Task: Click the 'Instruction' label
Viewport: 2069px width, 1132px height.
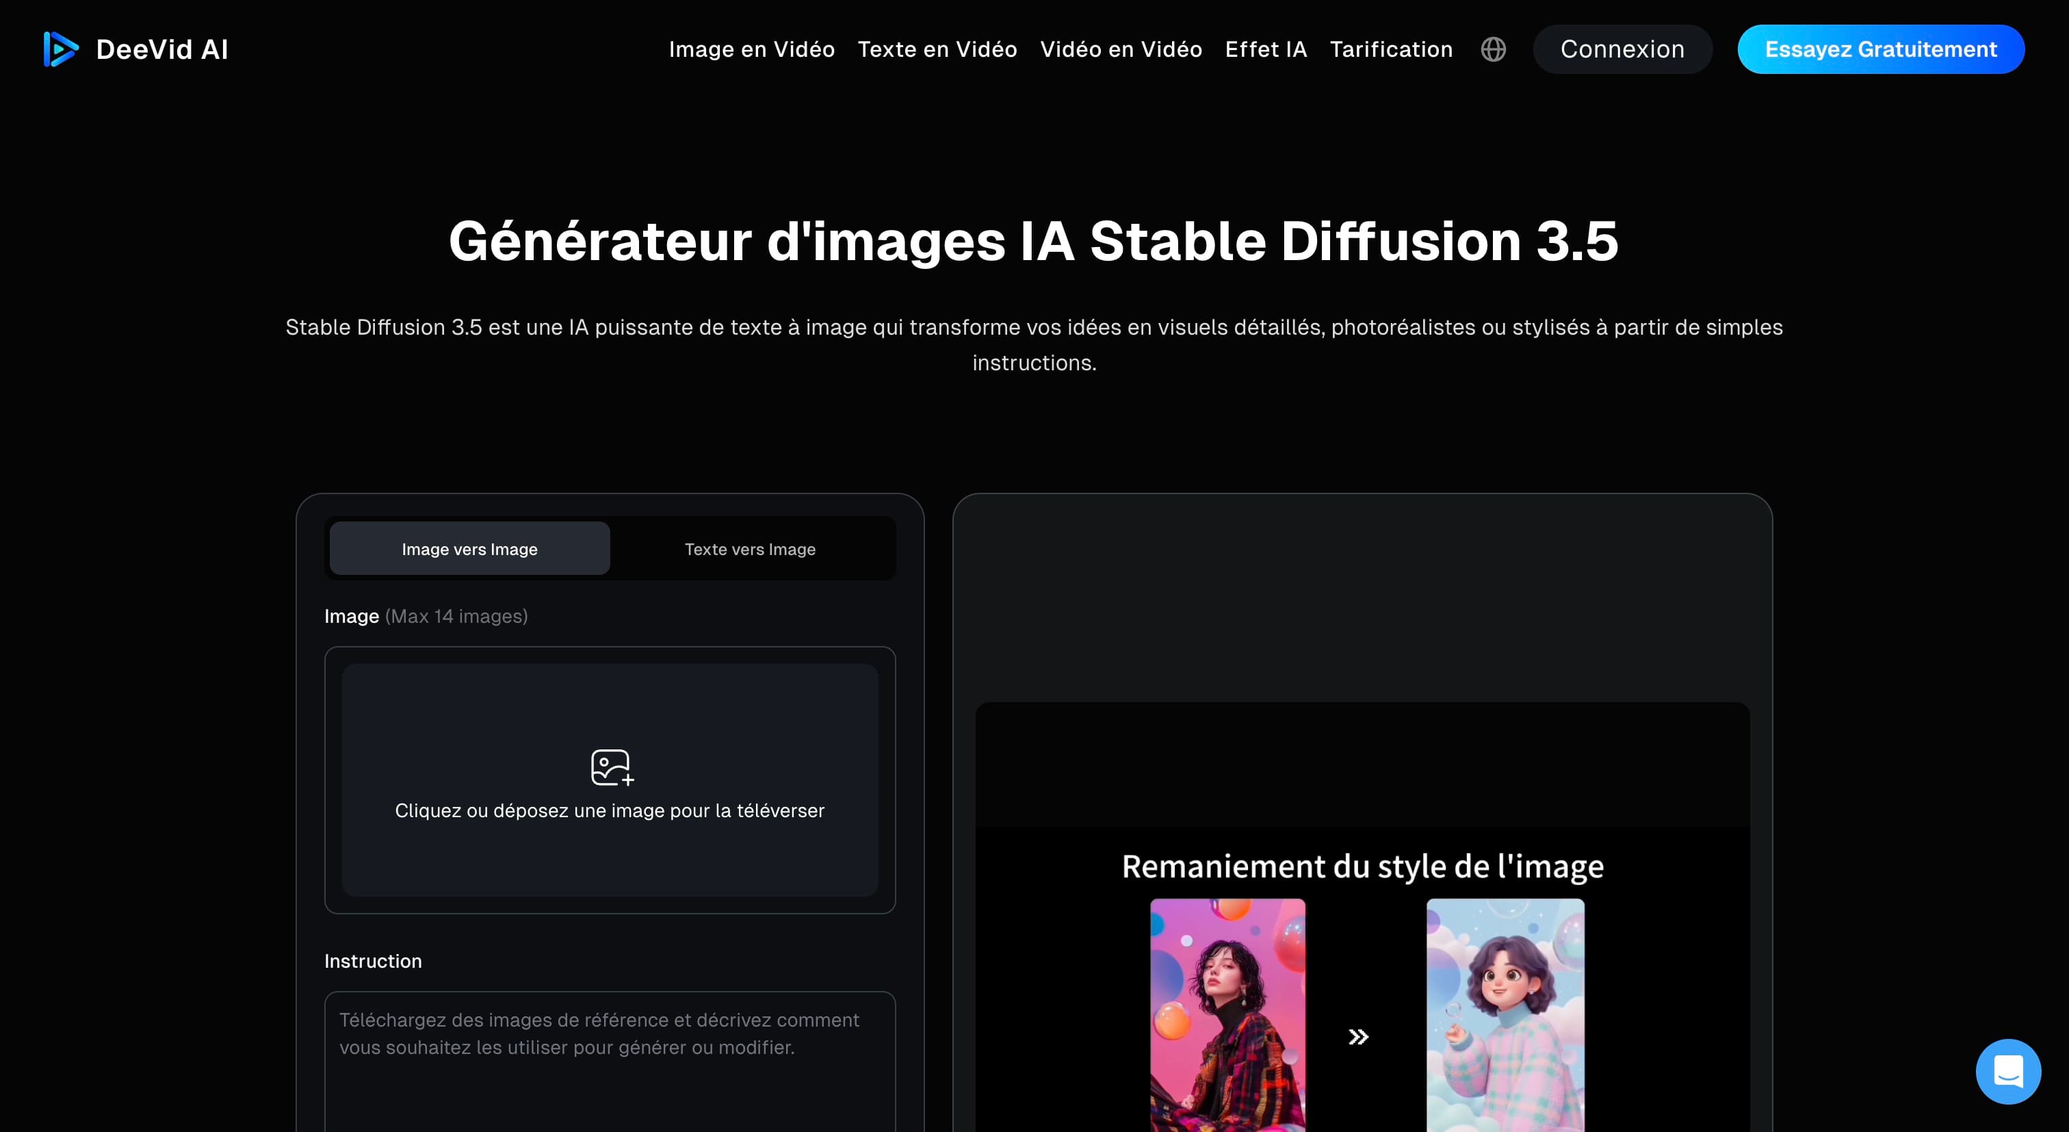Action: tap(373, 961)
